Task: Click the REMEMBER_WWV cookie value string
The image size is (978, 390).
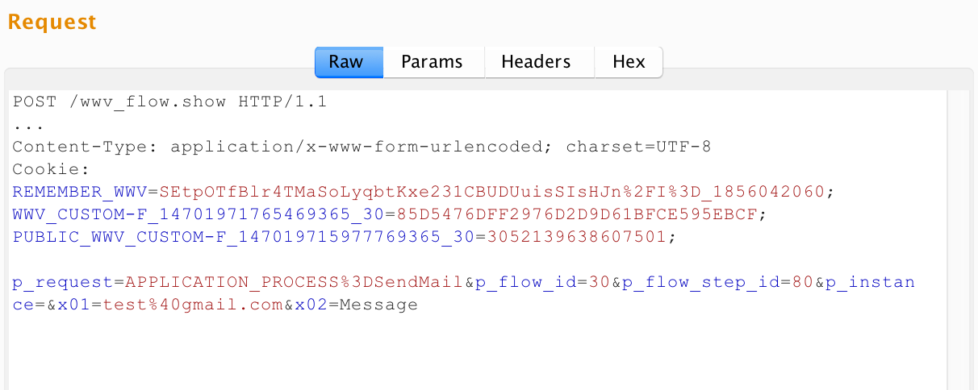Action: 492,193
